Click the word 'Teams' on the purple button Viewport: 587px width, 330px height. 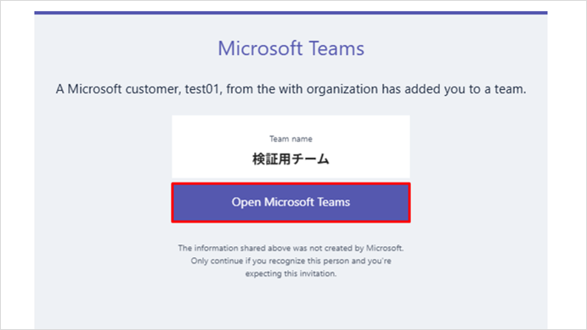334,202
